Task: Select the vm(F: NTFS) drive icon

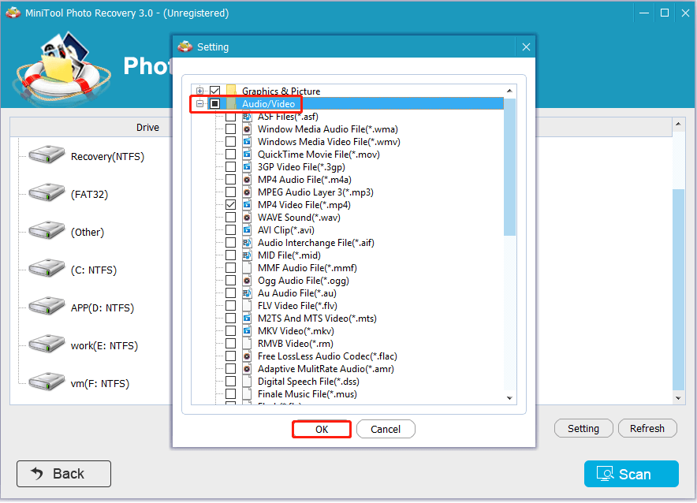Action: pos(47,382)
